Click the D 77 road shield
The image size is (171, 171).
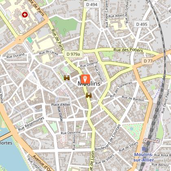[x=148, y=61]
